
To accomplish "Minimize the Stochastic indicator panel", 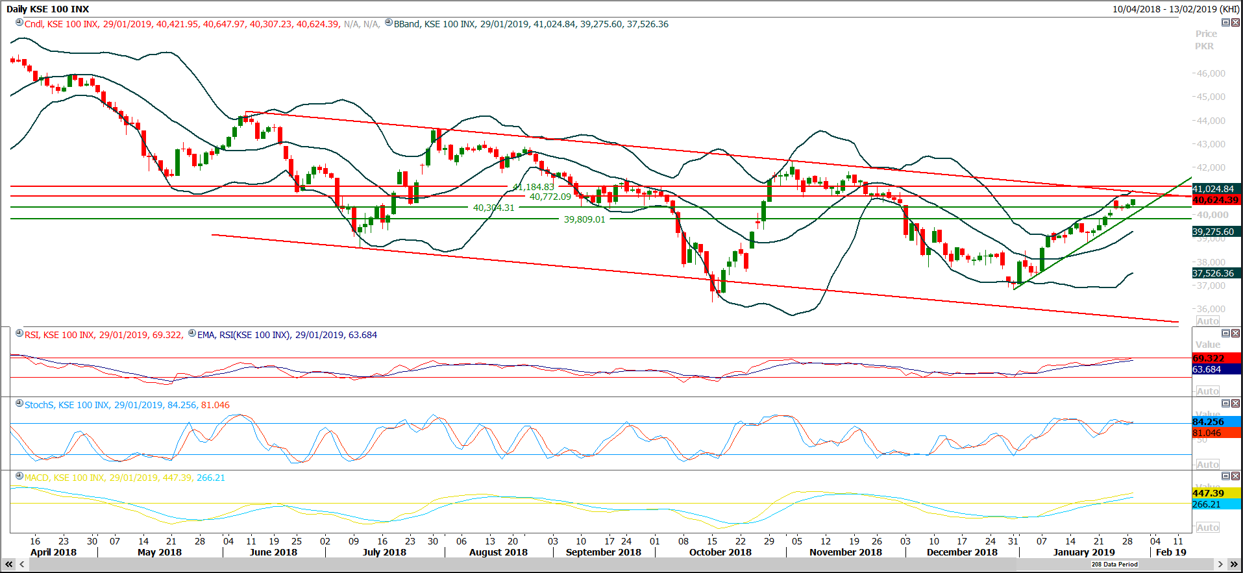I will point(1225,404).
